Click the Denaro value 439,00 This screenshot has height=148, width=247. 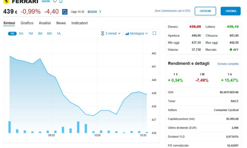pos(195,27)
